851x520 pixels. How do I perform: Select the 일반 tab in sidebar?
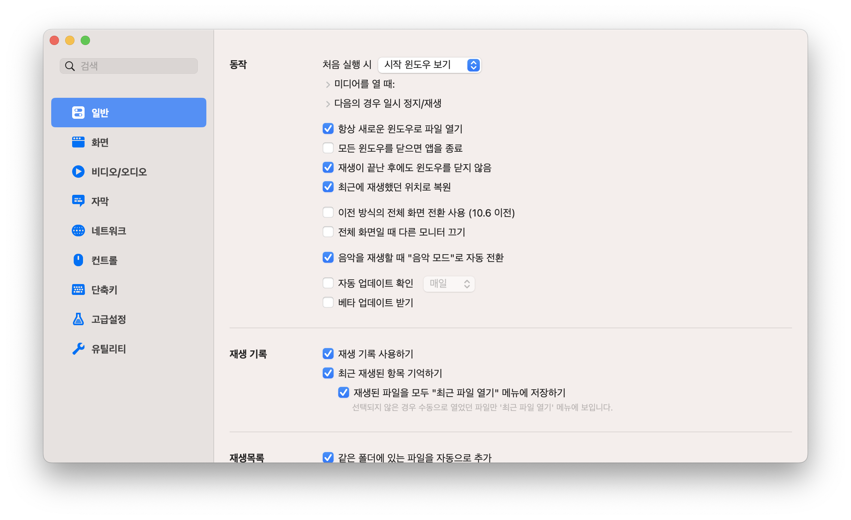(128, 113)
